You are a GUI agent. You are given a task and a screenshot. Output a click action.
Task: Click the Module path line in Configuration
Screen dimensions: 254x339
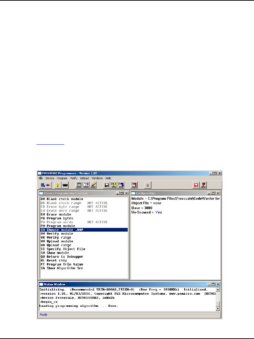point(176,198)
